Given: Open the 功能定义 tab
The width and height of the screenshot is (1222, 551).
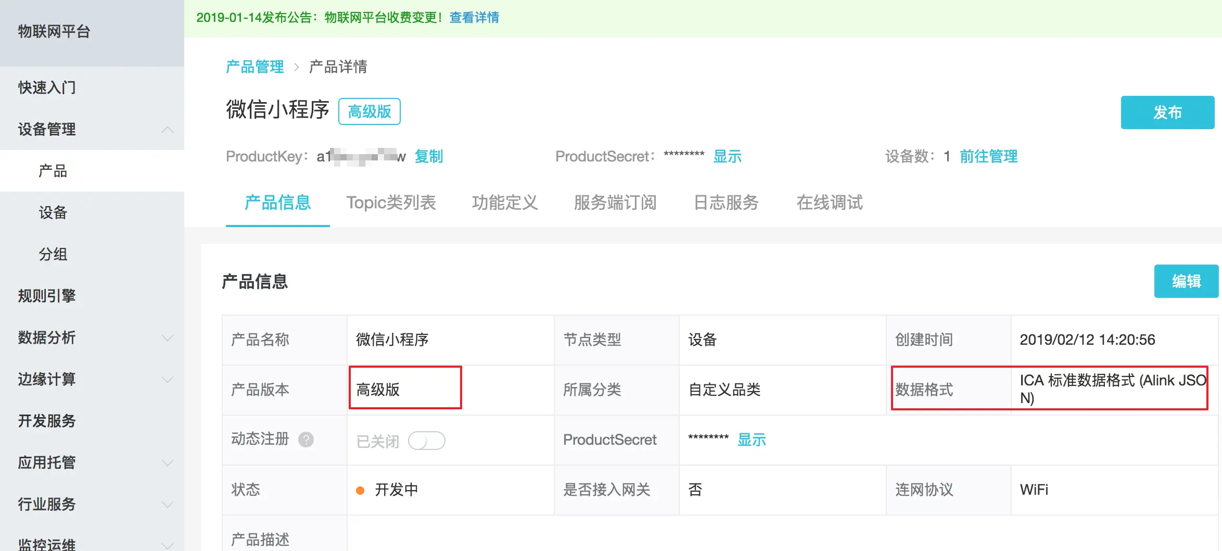Looking at the screenshot, I should [x=505, y=203].
